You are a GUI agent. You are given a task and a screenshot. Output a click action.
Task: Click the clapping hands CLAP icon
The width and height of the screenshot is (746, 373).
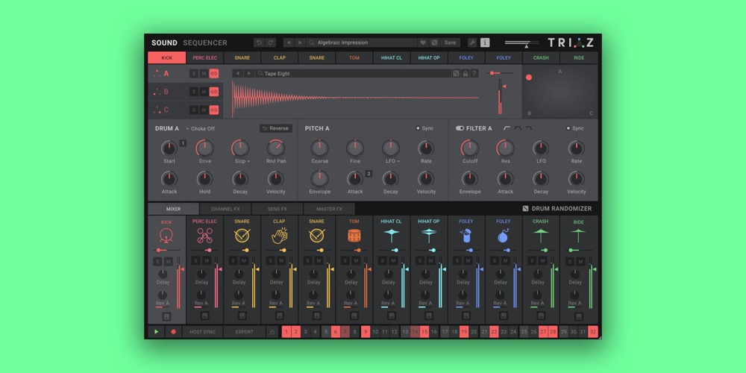coord(279,235)
